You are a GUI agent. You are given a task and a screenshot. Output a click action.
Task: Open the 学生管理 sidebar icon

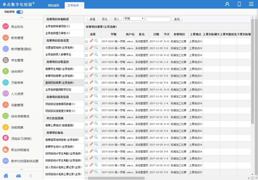tap(6, 60)
